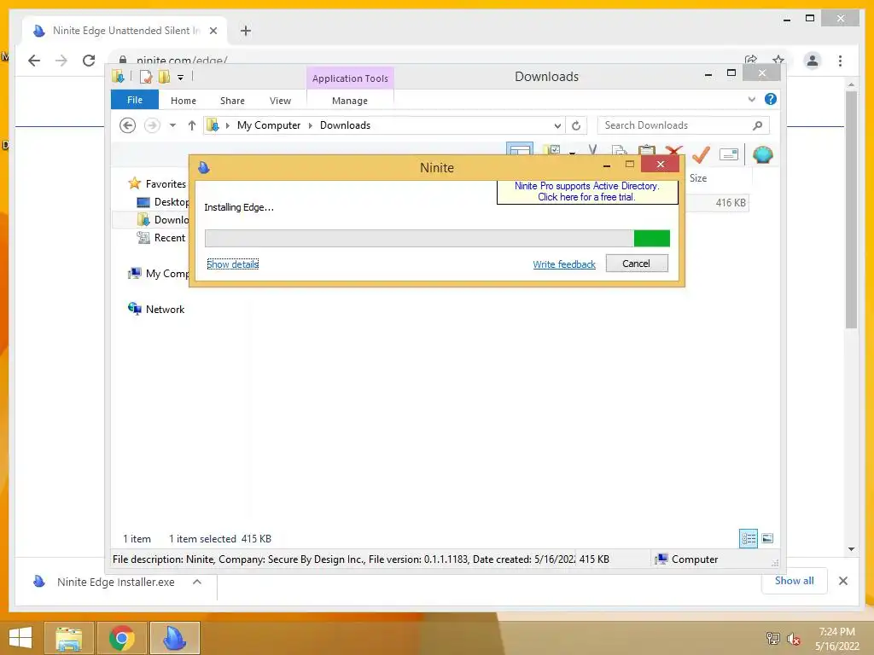Viewport: 874px width, 655px height.
Task: Click the Chrome share page icon
Action: point(751,61)
